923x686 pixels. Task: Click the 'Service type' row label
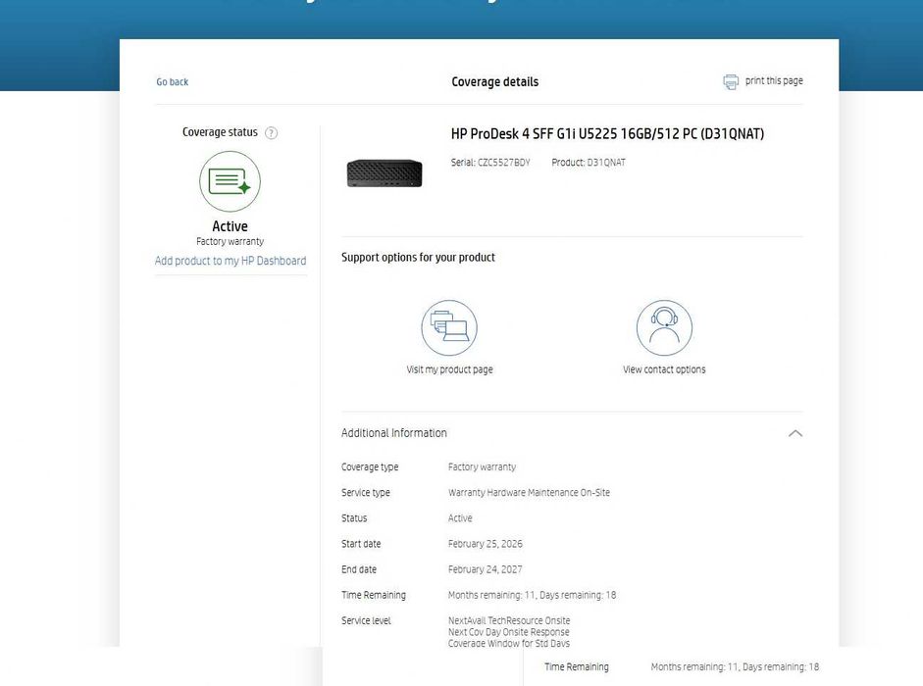pyautogui.click(x=365, y=492)
